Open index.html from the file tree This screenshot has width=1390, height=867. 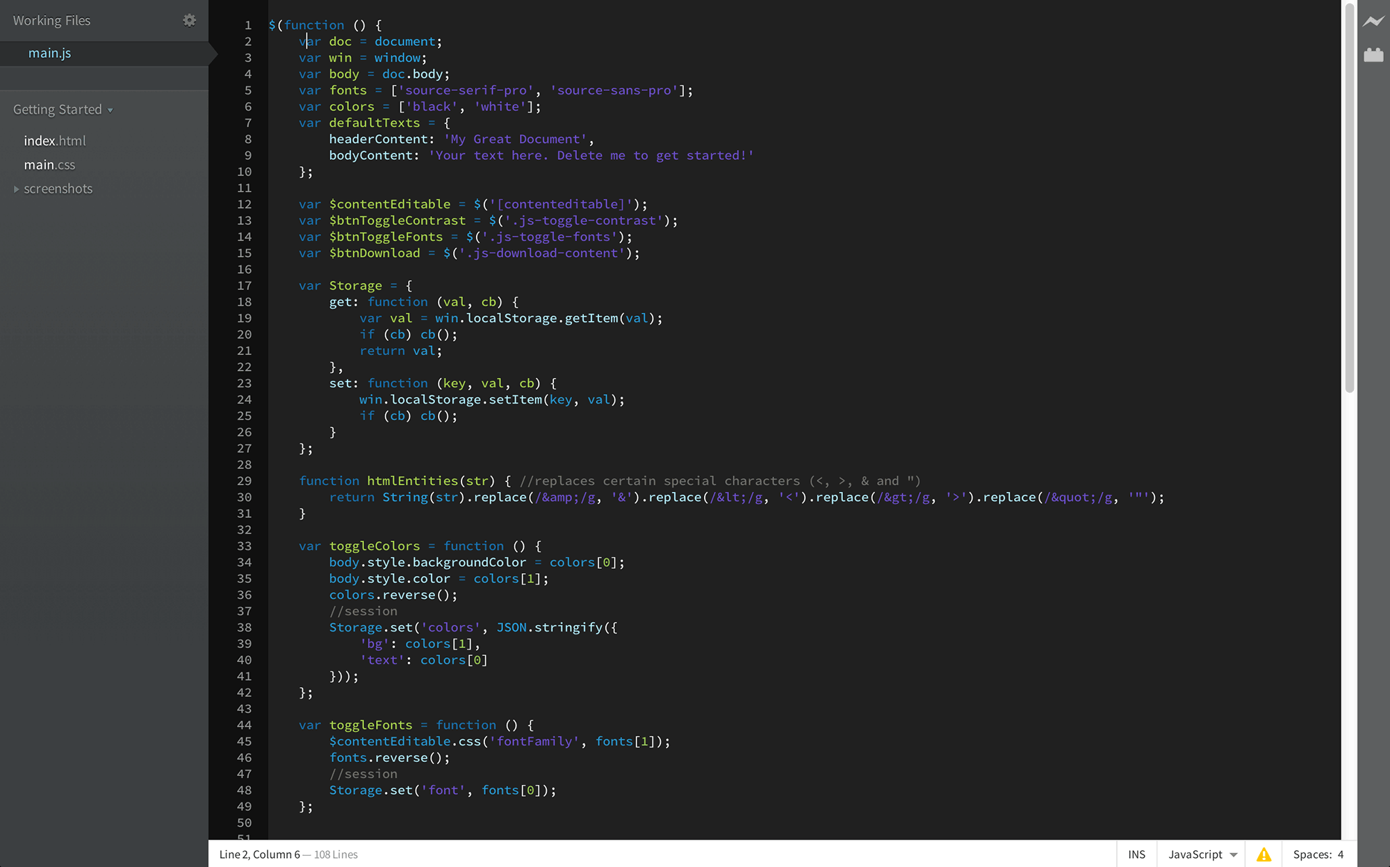pos(55,141)
